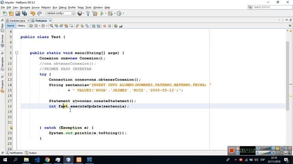The width and height of the screenshot is (293, 164).
Task: Click the Build Project hammer icon
Action: pos(88,13)
